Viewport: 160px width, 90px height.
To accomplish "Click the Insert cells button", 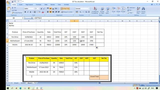I will tap(113, 10).
